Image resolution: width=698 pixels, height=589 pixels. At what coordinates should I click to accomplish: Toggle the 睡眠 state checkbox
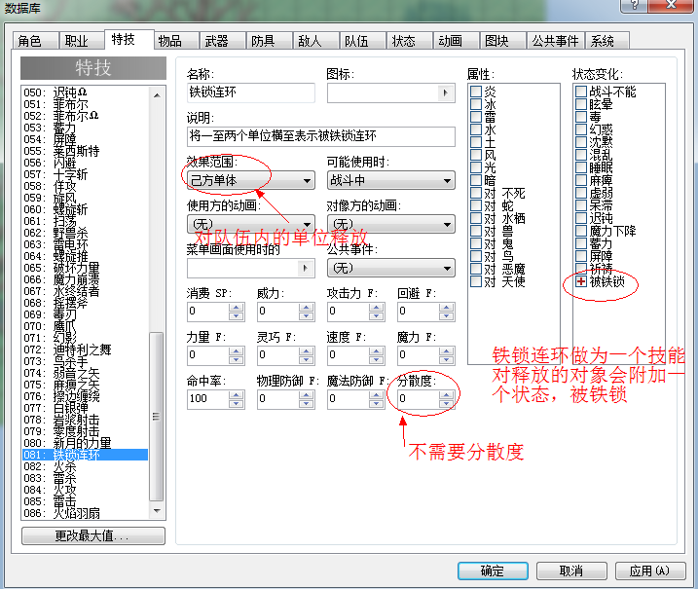click(x=581, y=167)
